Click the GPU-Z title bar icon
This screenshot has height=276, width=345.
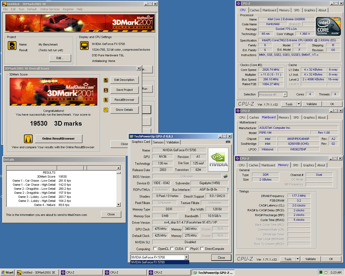coord(132,136)
